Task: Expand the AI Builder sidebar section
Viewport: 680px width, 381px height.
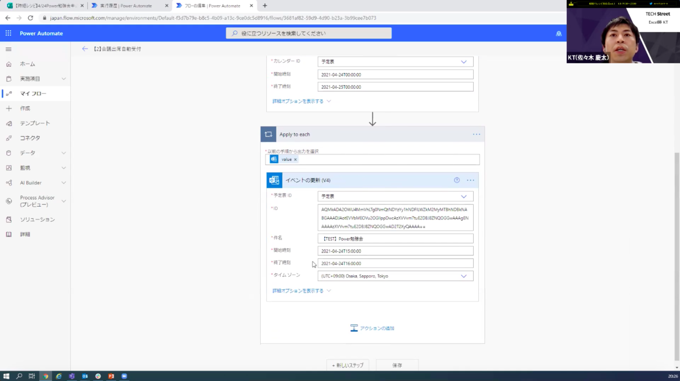Action: pyautogui.click(x=63, y=183)
